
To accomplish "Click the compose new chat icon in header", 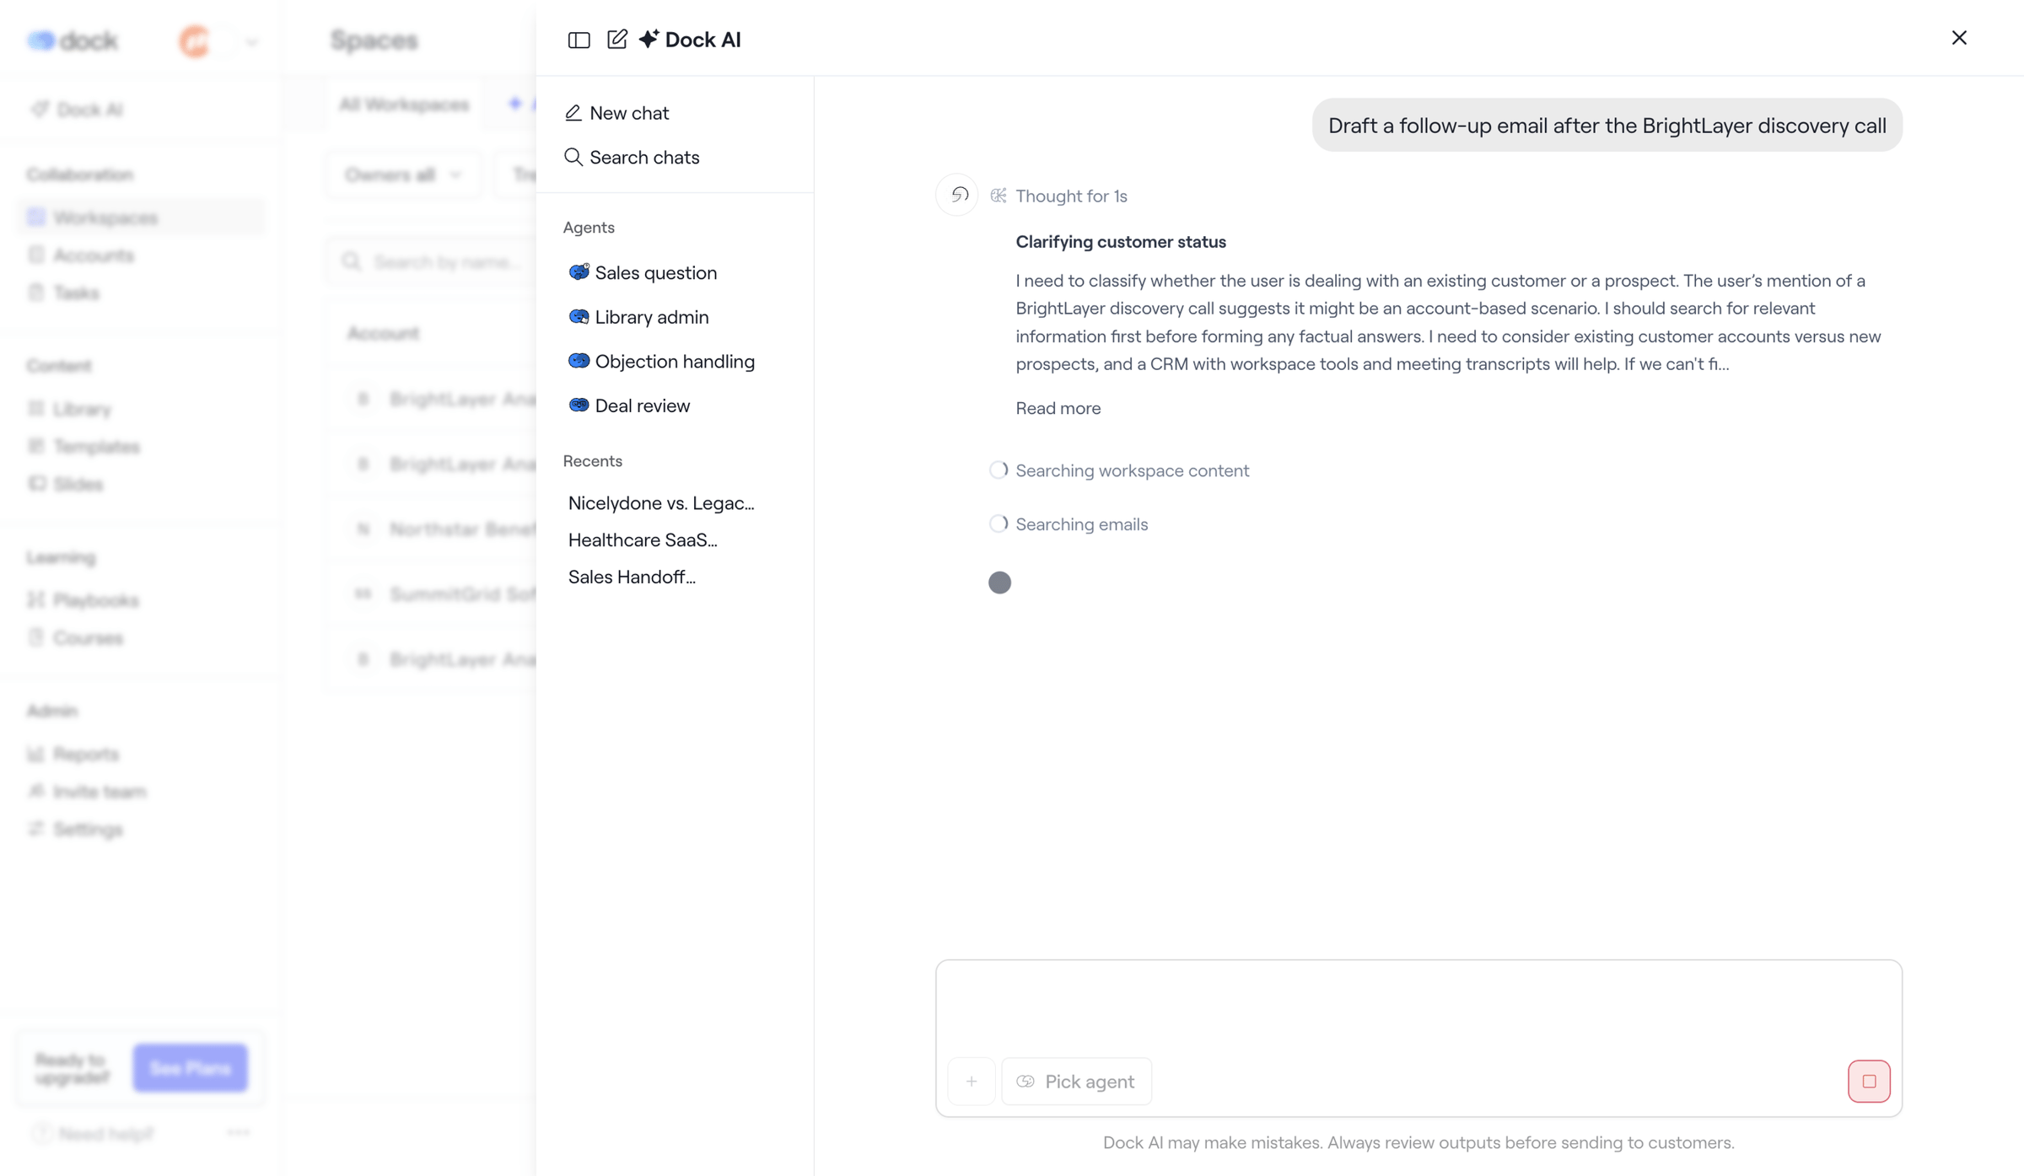I will click(x=617, y=39).
